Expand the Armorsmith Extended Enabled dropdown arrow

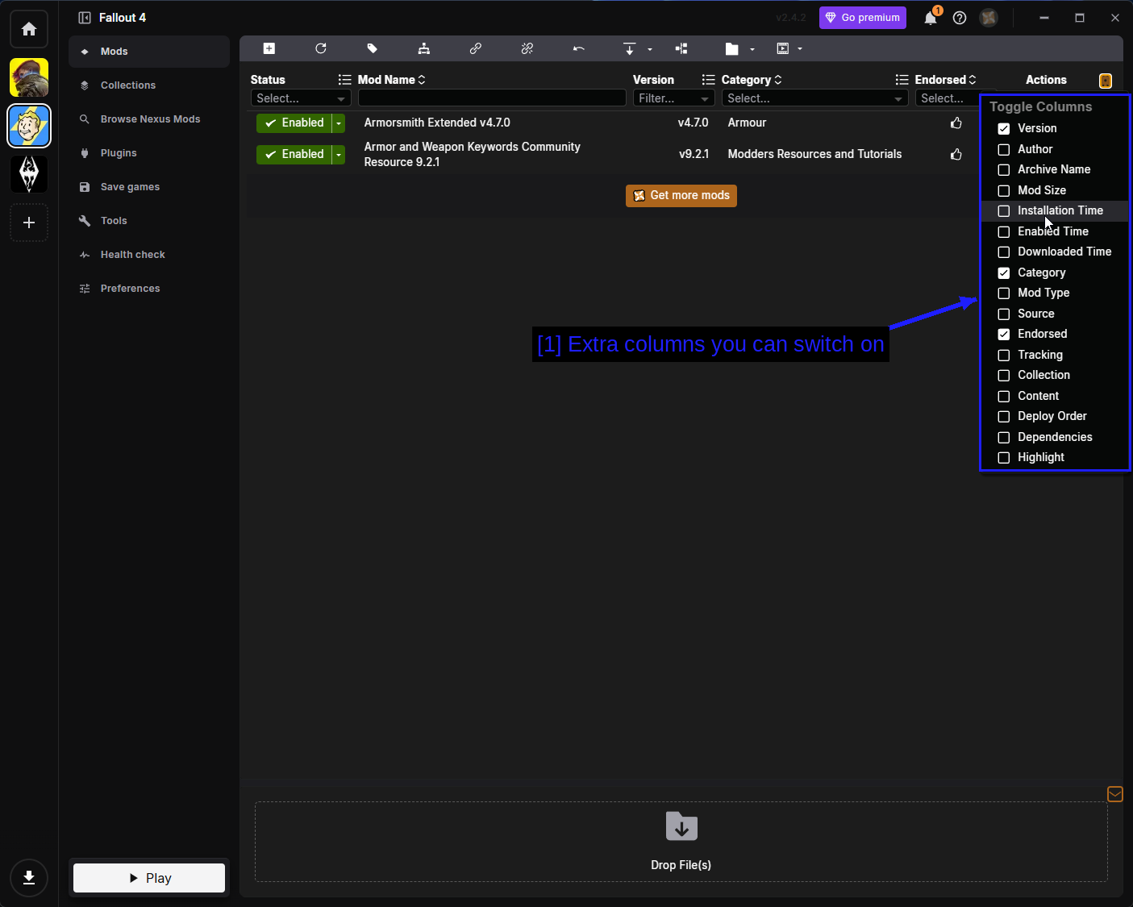(339, 123)
